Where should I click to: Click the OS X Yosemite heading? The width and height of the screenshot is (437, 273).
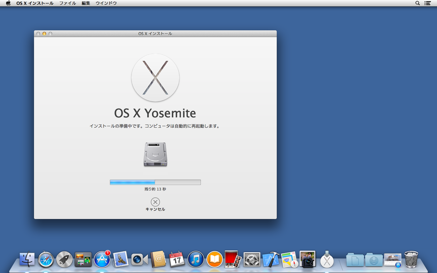(x=155, y=113)
